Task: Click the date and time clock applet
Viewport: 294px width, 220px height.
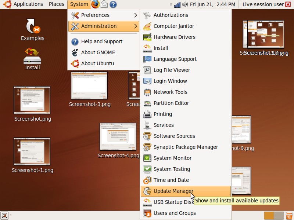Action: 213,4
